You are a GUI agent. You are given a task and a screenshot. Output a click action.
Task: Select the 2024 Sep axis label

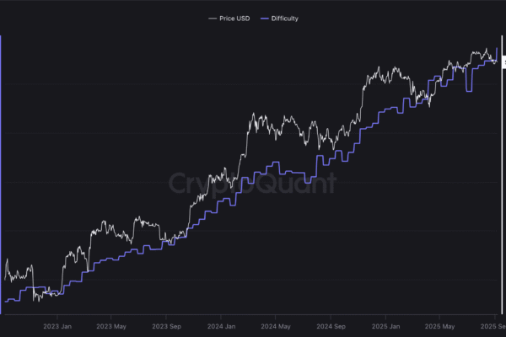tap(331, 325)
